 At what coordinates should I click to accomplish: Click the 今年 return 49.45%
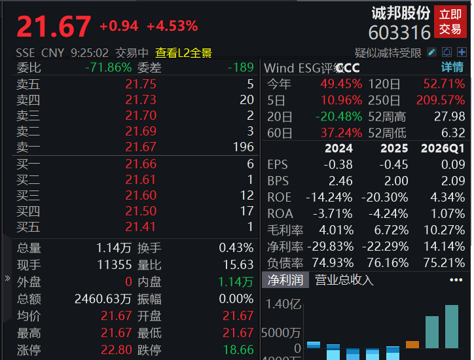click(x=341, y=84)
